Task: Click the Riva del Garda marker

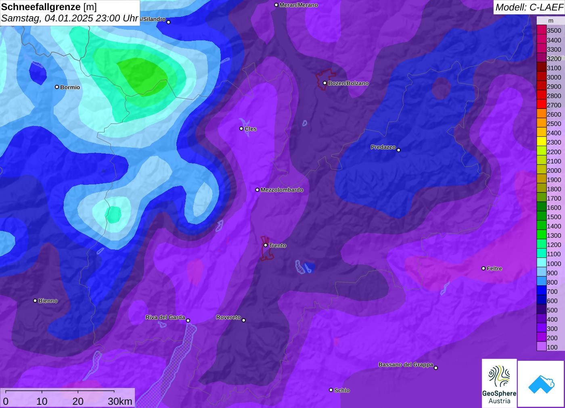Action: click(x=188, y=321)
